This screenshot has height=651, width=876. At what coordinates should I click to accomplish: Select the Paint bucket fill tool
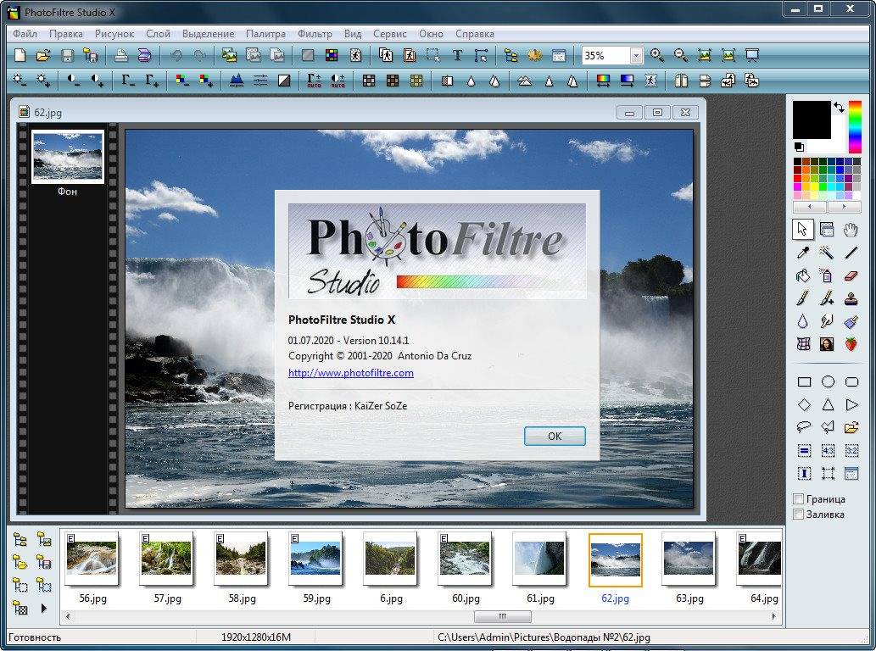coord(803,275)
